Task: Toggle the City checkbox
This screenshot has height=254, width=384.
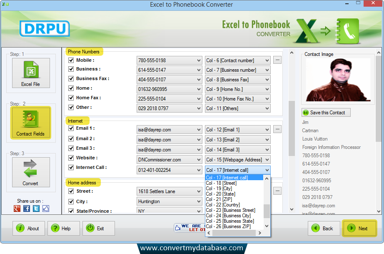Action: [x=71, y=201]
